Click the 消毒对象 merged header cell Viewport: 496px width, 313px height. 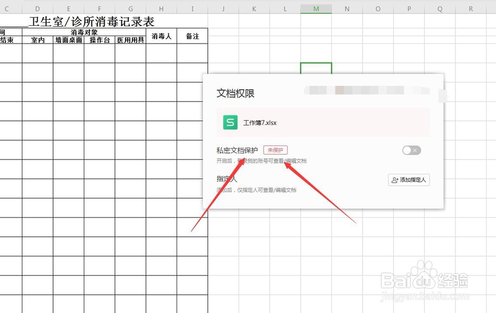click(x=83, y=32)
